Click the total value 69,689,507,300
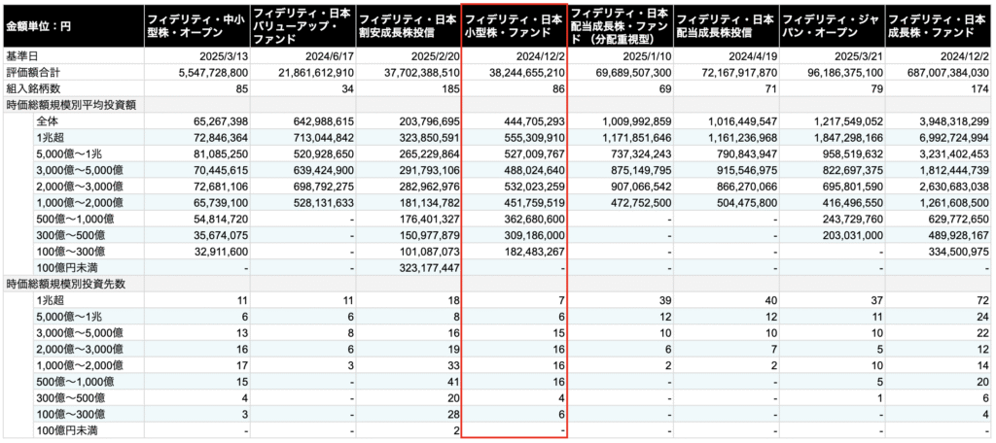Screen dimensions: 996x443 [636, 72]
